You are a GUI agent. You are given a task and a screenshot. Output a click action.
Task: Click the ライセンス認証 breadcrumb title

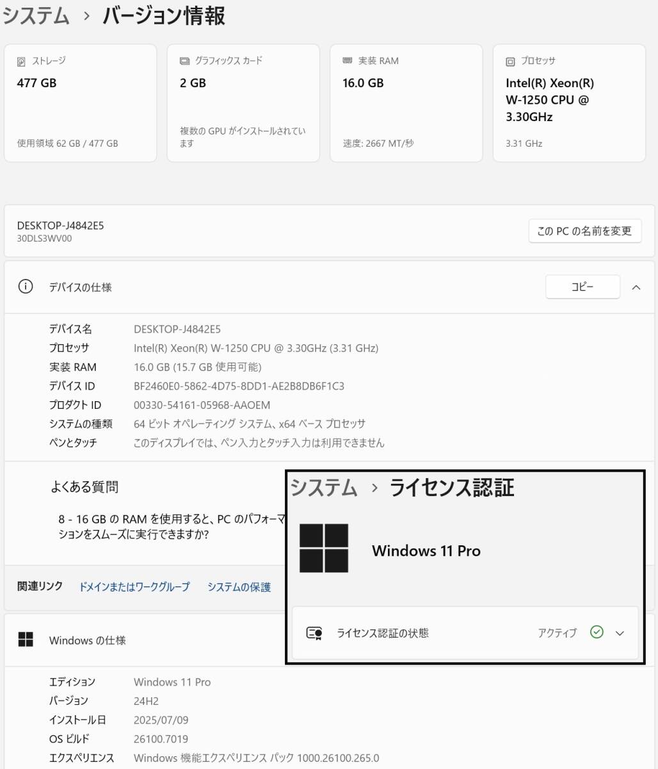tap(452, 488)
